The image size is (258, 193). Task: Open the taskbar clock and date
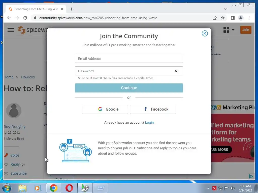[245, 188]
